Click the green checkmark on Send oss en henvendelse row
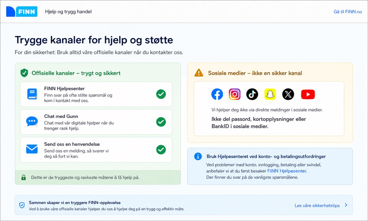Screen dimensions: 368x221 coord(161,149)
